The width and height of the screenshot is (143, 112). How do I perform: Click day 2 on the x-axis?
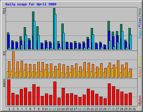pyautogui.click(x=13, y=109)
